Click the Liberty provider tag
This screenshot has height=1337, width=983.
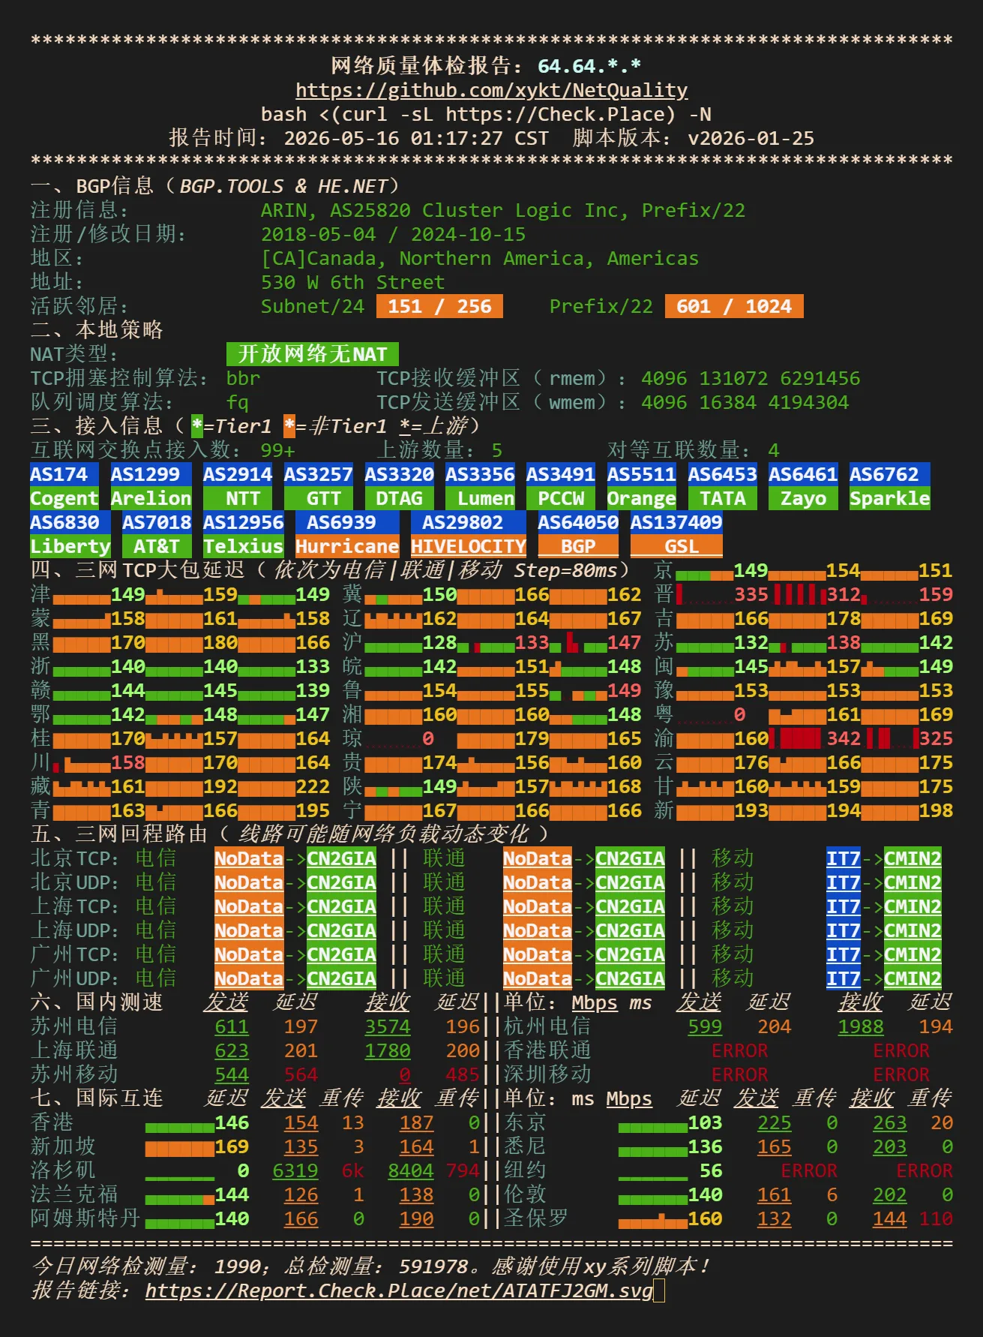point(70,546)
